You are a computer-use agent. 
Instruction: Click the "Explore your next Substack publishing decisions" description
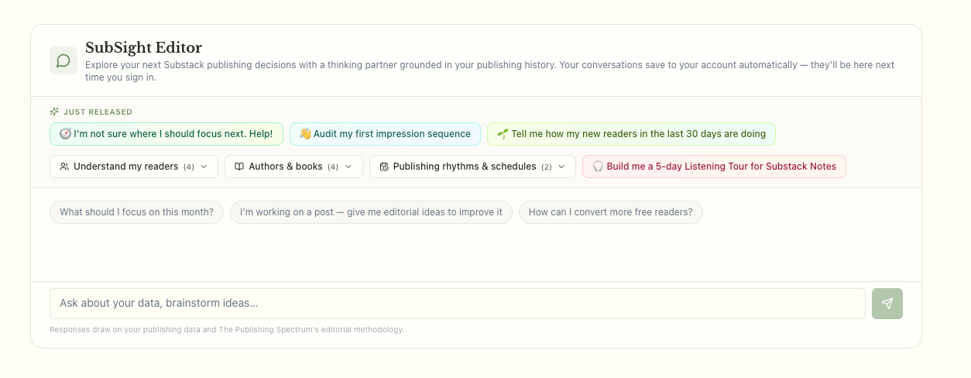click(489, 71)
